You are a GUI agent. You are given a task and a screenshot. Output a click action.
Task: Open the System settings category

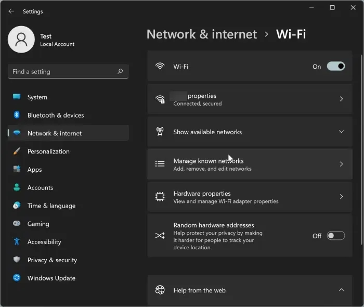(x=37, y=97)
